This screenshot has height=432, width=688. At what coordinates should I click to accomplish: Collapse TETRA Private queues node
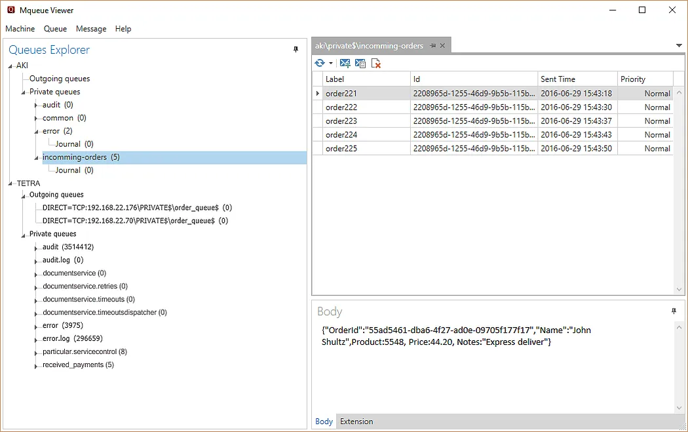point(23,235)
